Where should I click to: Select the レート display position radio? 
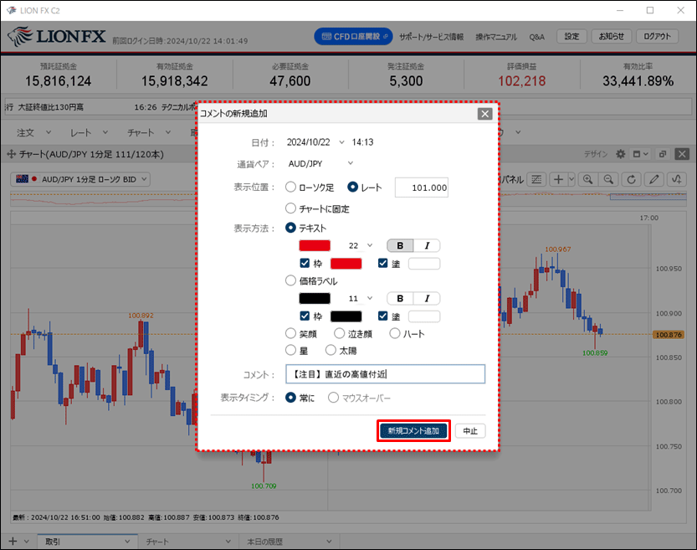[352, 188]
